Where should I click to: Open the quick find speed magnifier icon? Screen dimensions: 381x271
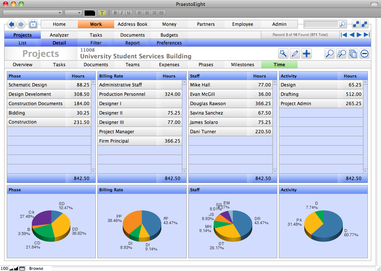tap(341, 54)
